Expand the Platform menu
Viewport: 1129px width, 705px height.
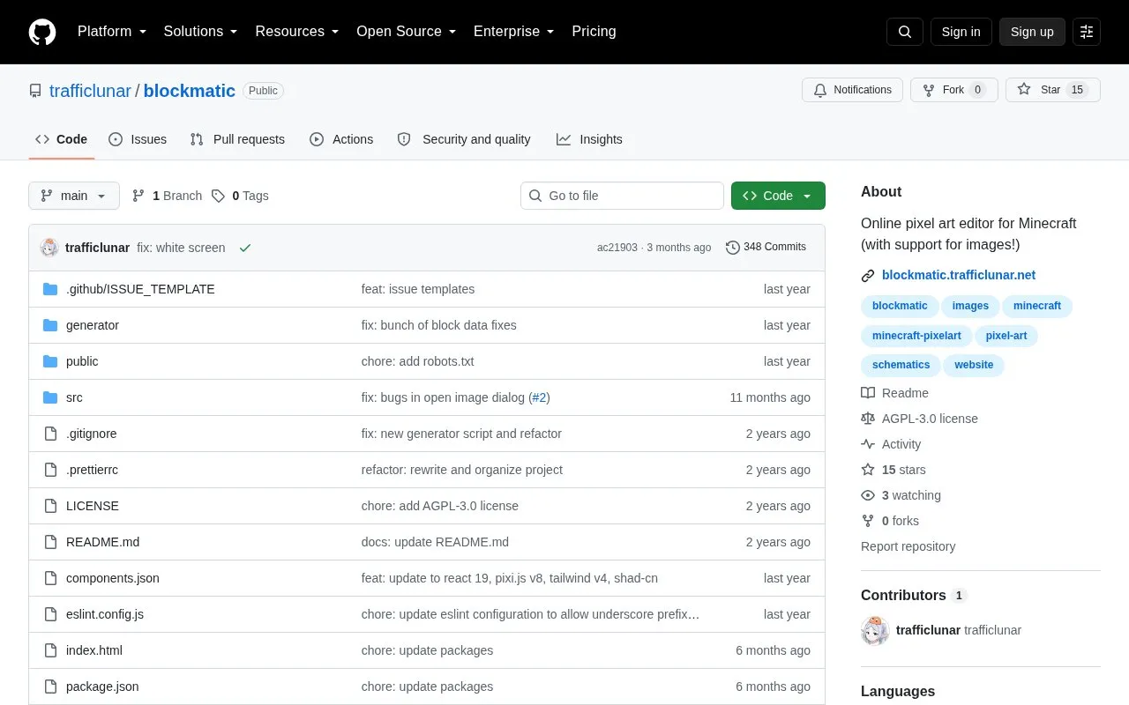click(112, 32)
